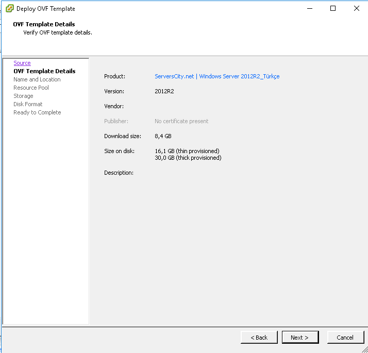This screenshot has width=368, height=353.
Task: Select Name and Location wizard step
Action: click(37, 79)
